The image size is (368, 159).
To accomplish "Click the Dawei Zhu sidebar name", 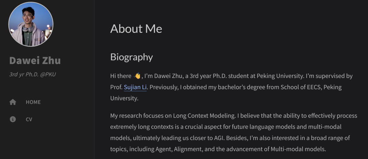I will click(35, 61).
